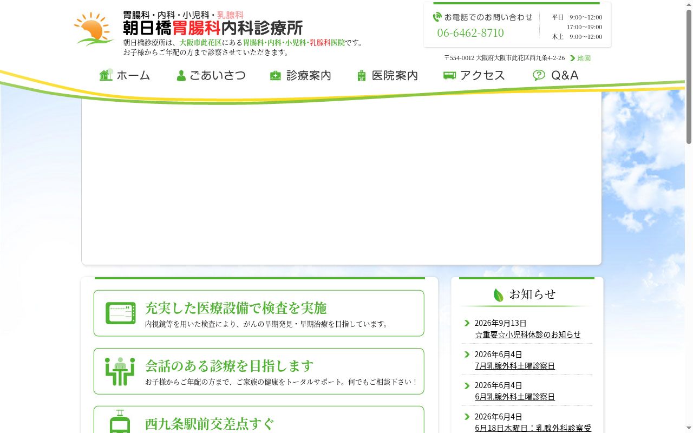The height and width of the screenshot is (433, 693).
Task: Click the house icon beside ホーム
Action: [x=106, y=75]
